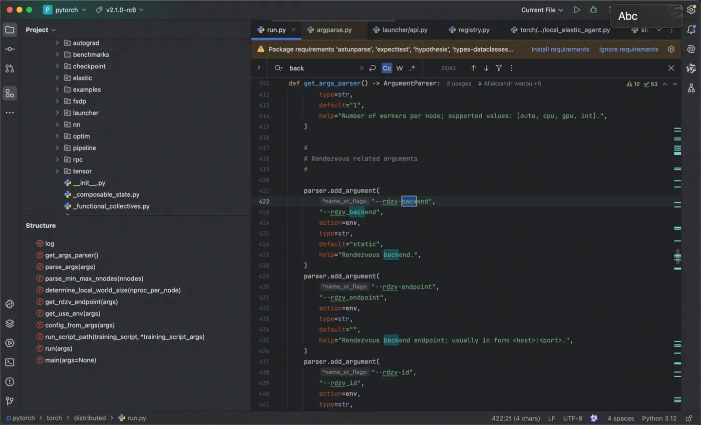Click the distributed breadcrumb in status bar
The image size is (701, 425).
[x=90, y=418]
